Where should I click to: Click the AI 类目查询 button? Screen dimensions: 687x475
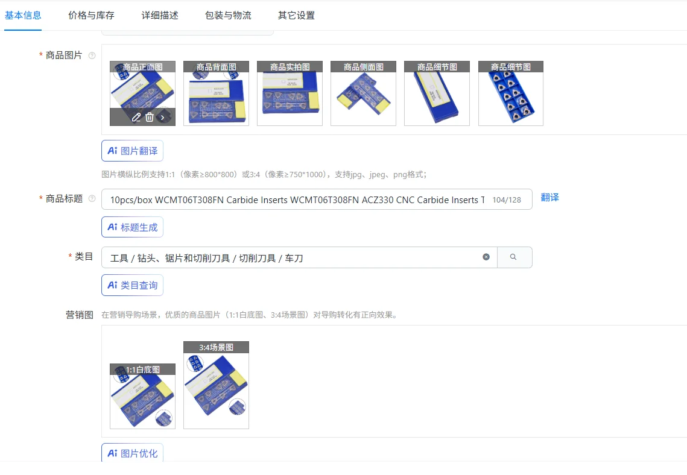pos(132,285)
